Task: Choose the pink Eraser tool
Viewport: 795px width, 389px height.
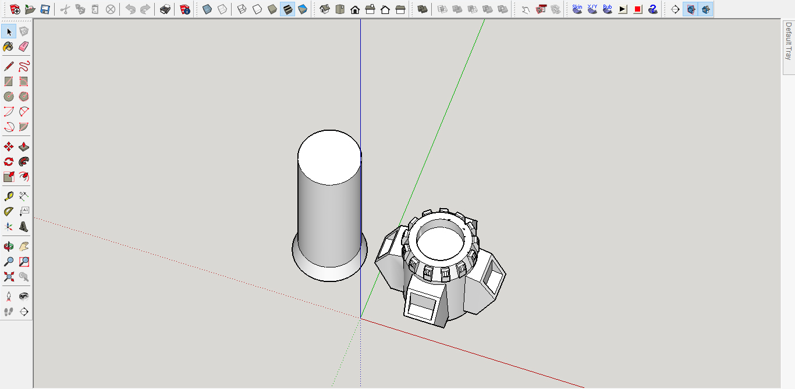Action: point(24,47)
